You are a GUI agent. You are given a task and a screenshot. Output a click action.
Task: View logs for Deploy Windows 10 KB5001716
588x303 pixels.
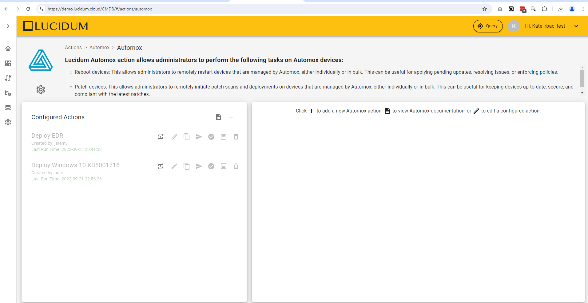coord(224,166)
